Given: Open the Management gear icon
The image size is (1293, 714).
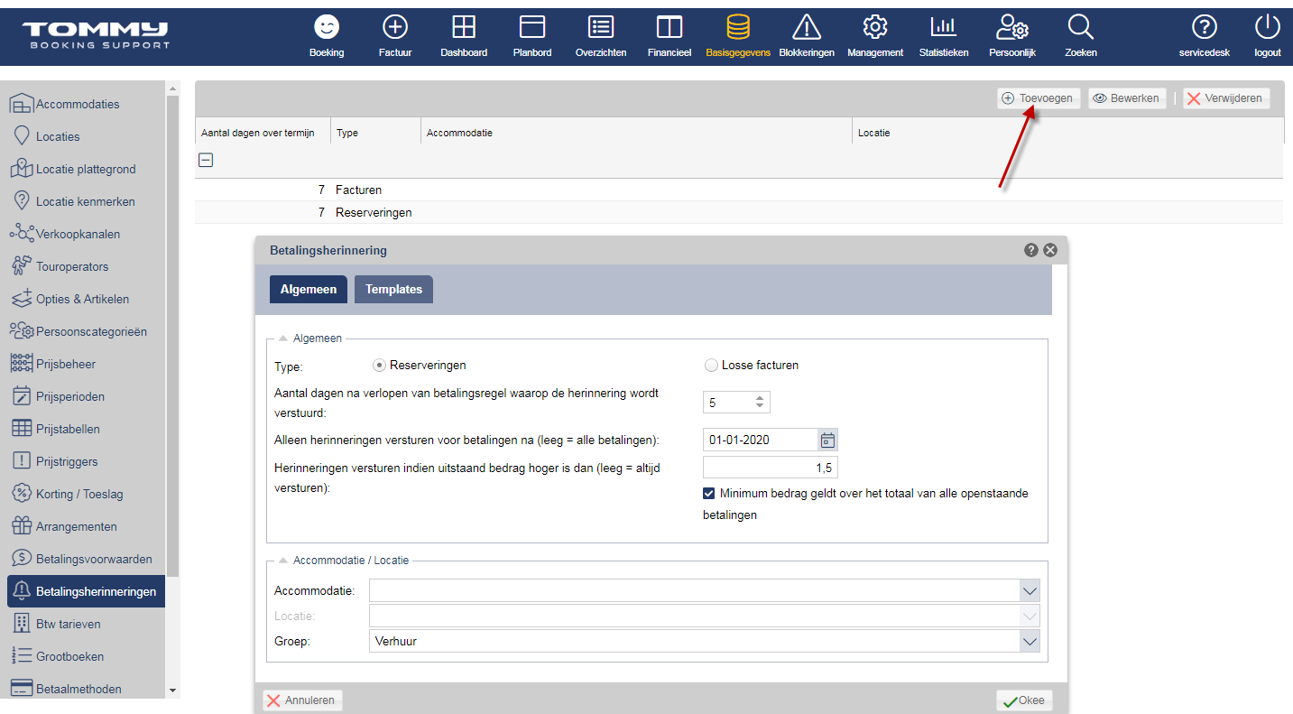Looking at the screenshot, I should [875, 27].
